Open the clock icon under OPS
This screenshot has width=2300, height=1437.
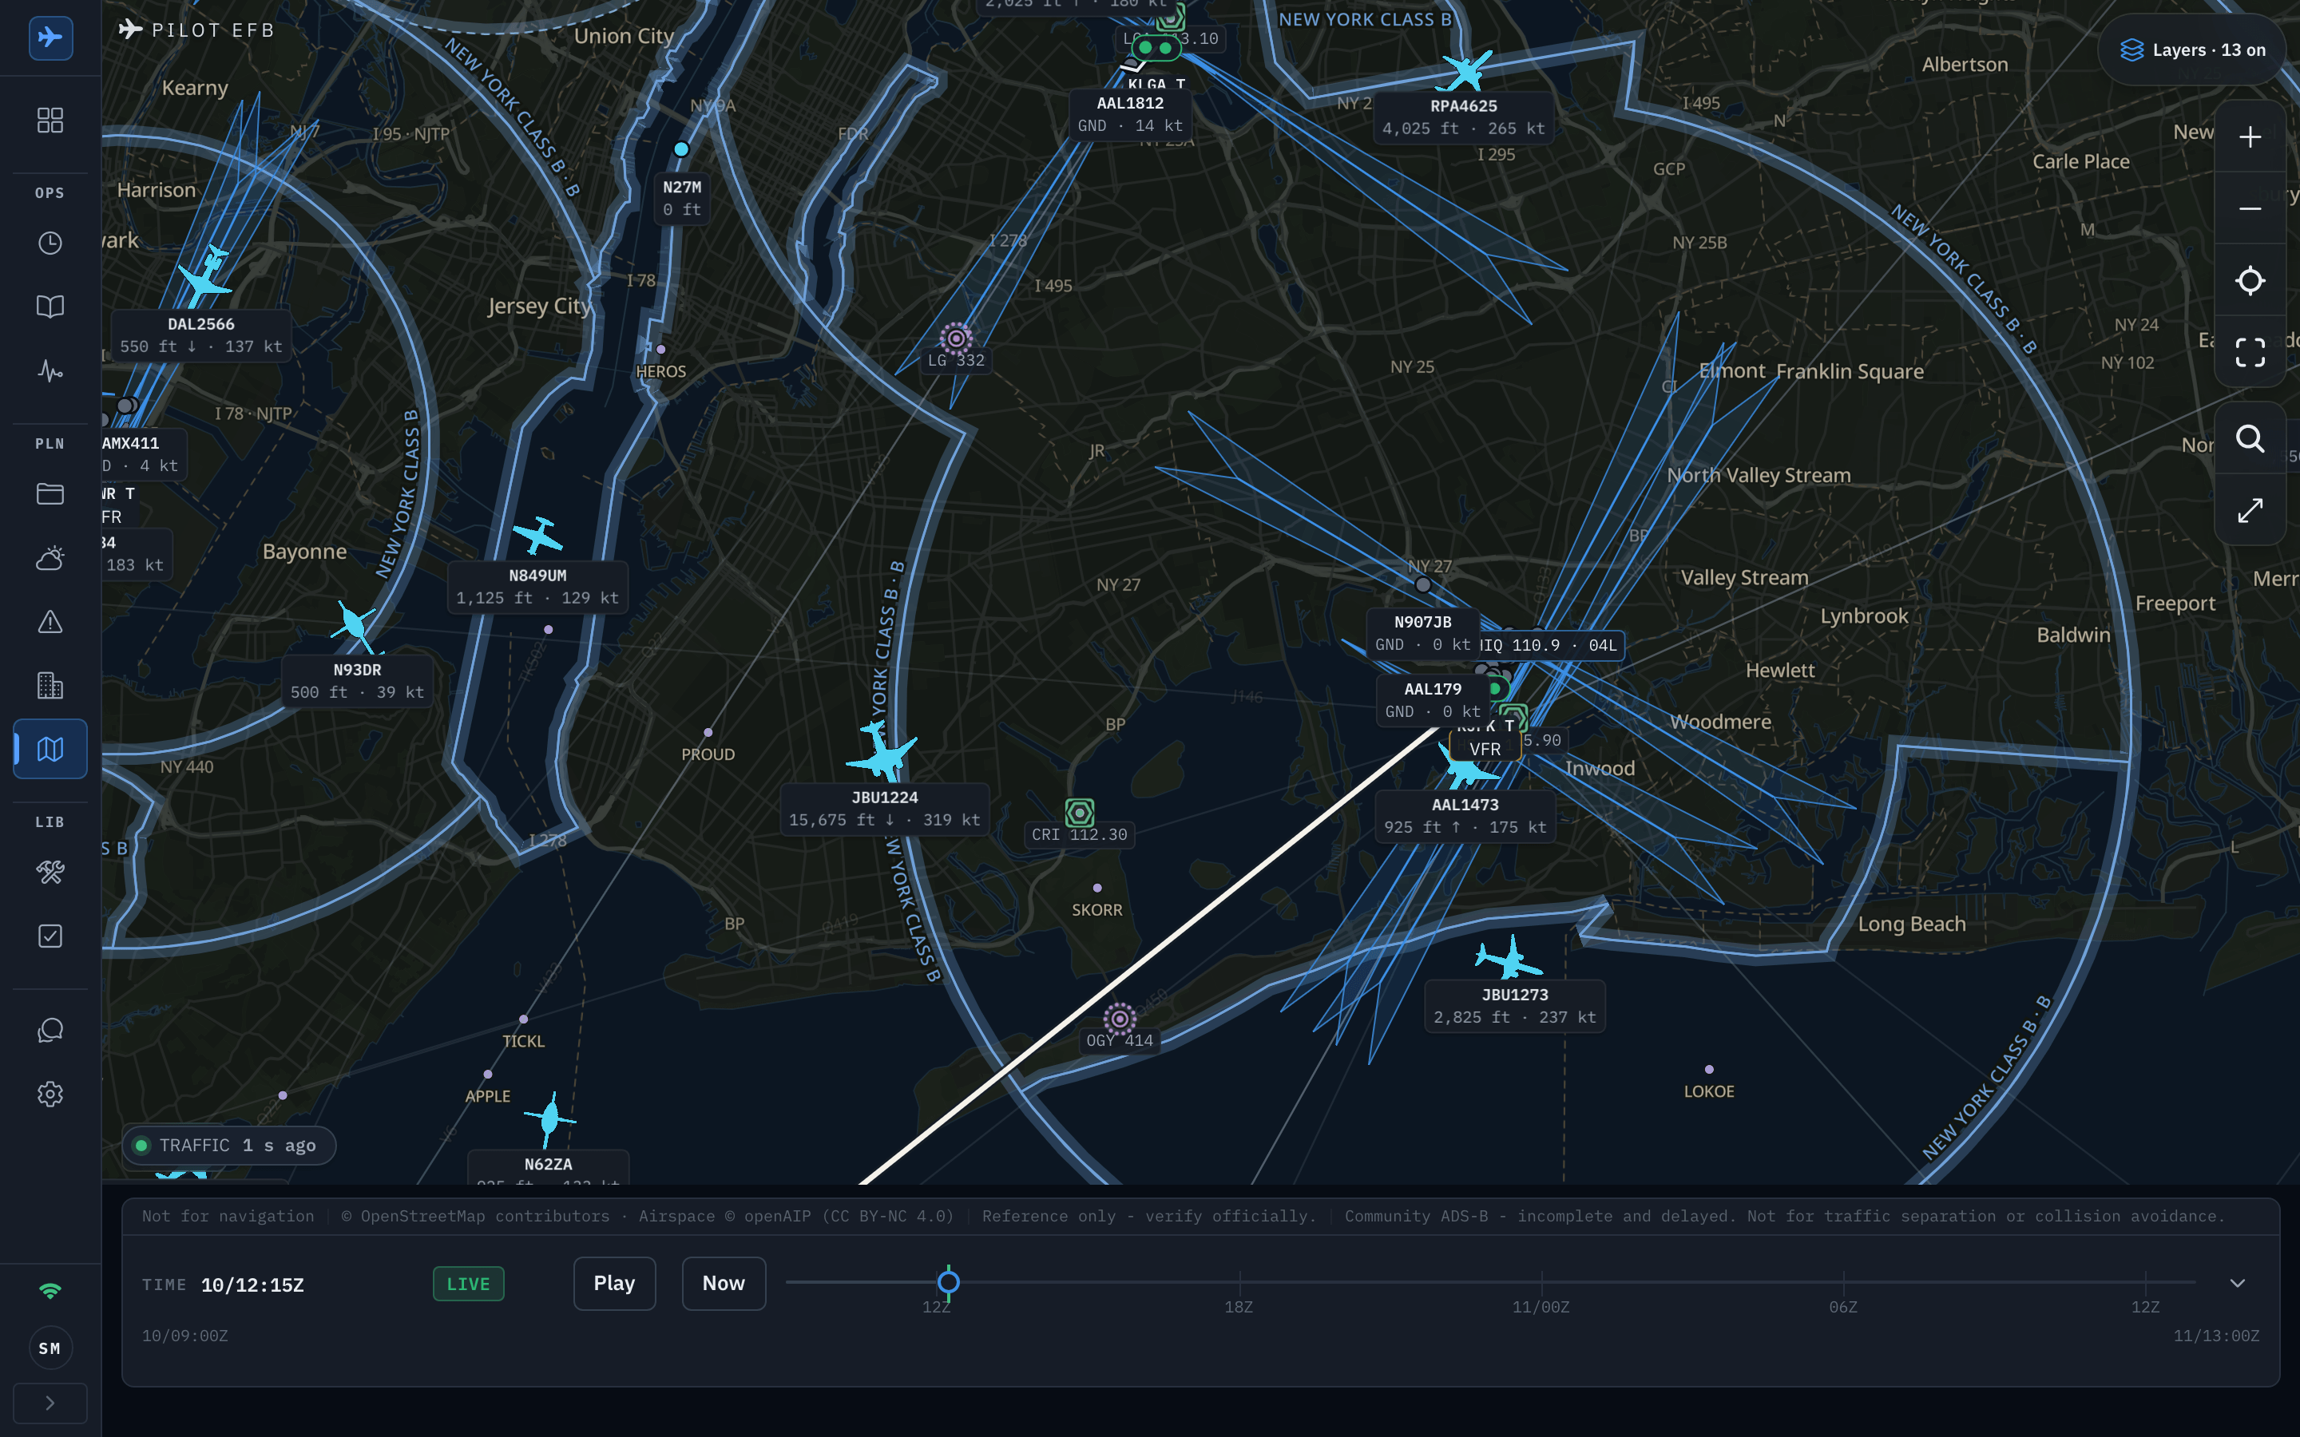(x=50, y=243)
